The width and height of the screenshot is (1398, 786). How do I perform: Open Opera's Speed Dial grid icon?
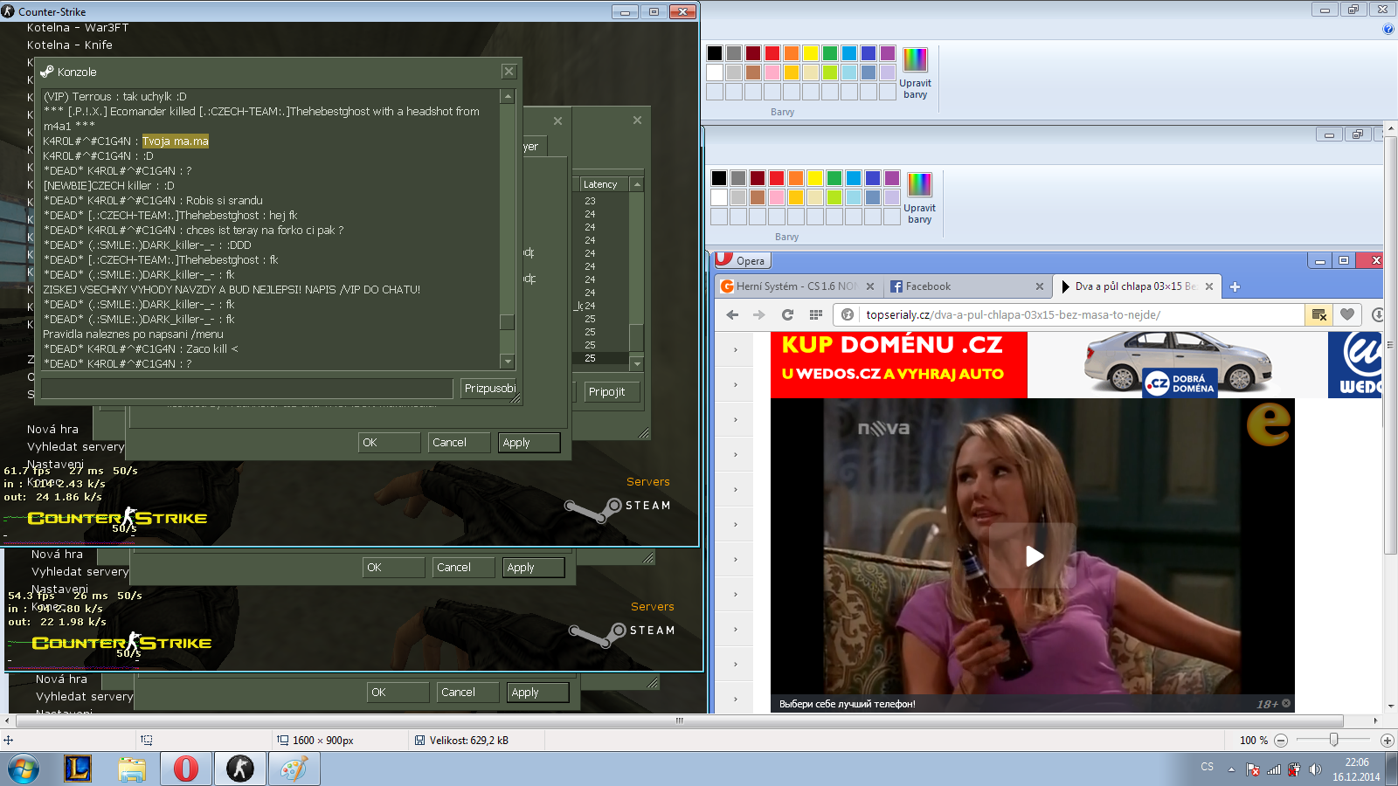point(816,315)
